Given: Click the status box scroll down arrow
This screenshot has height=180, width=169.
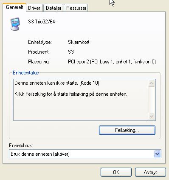Looking at the screenshot, I should [151, 117].
